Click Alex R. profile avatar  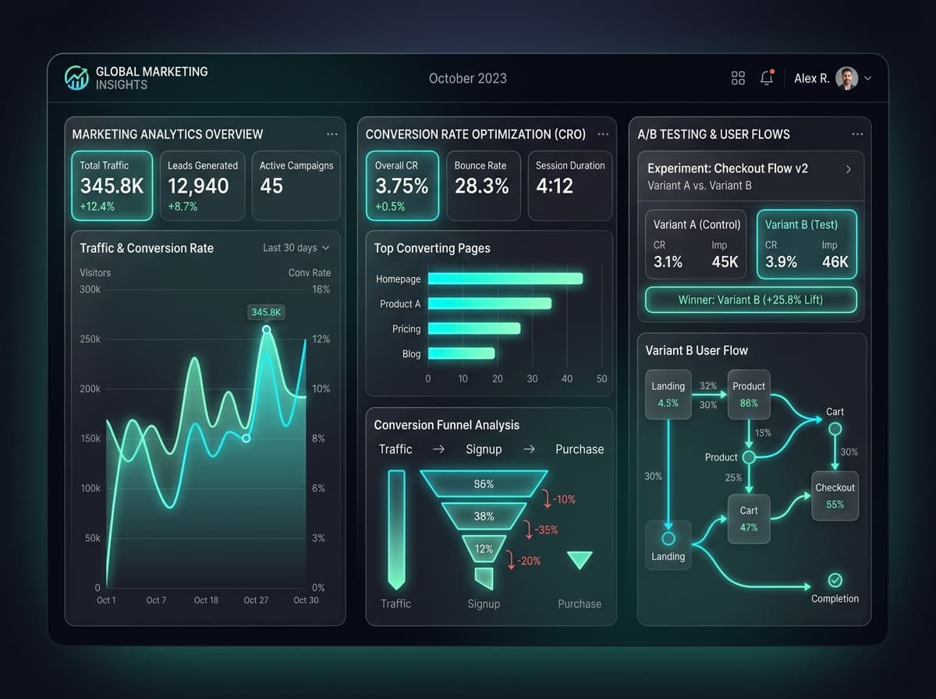point(846,78)
